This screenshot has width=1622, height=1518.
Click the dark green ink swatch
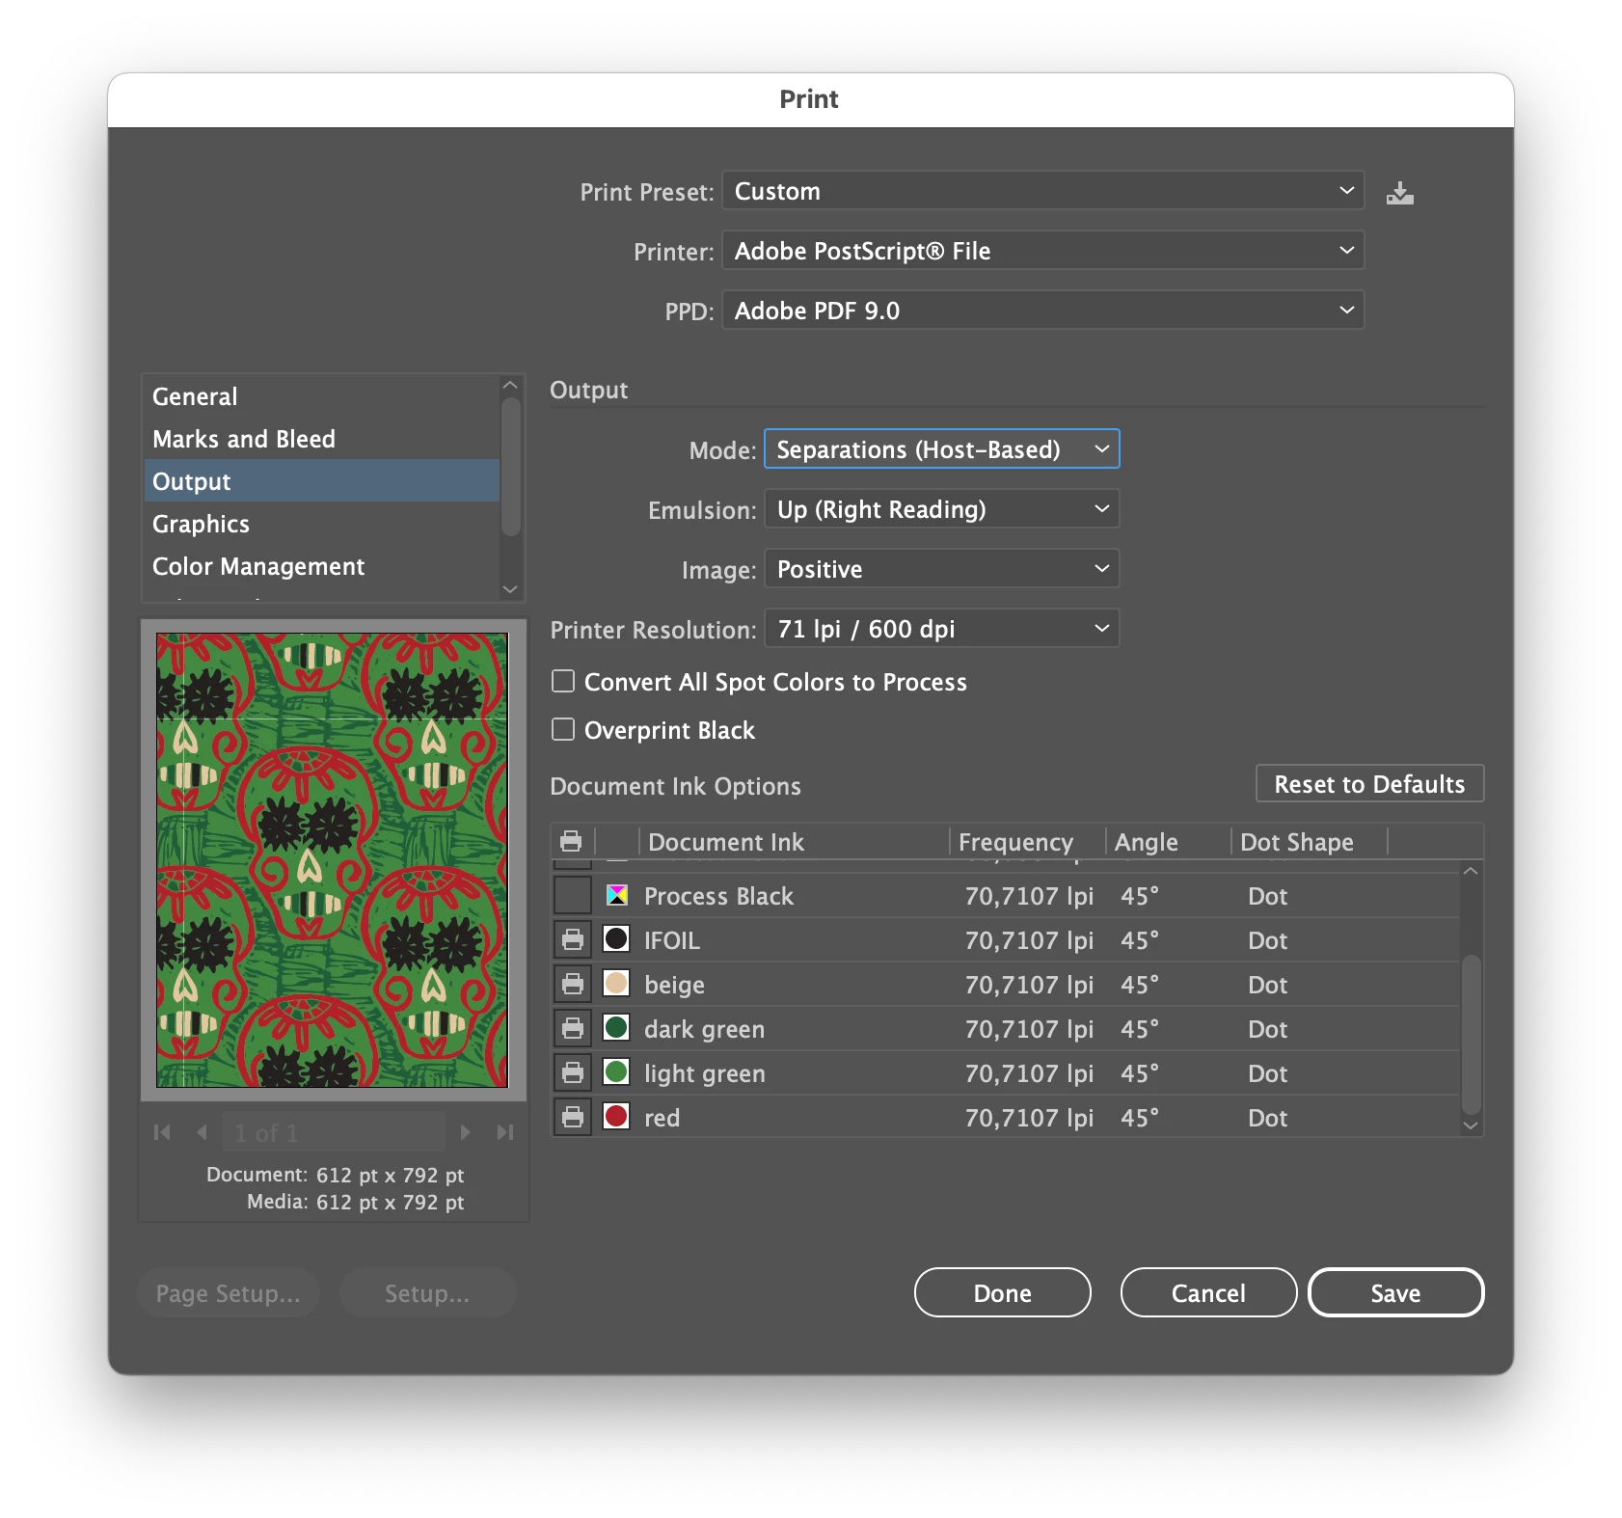(x=616, y=1028)
